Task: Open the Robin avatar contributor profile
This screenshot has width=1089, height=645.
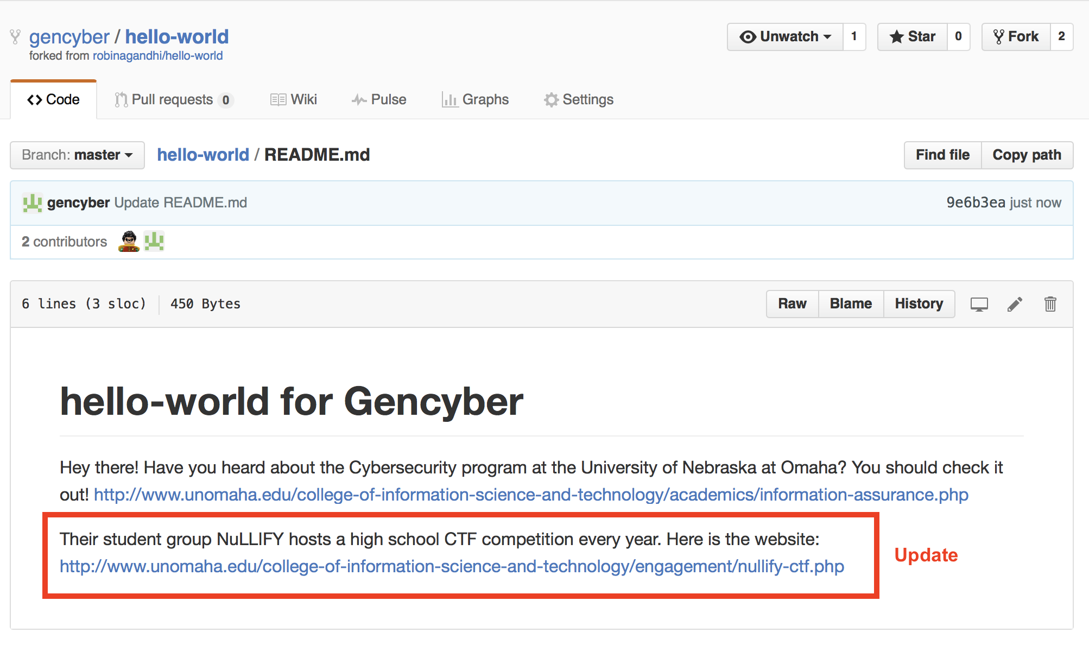Action: (x=129, y=242)
